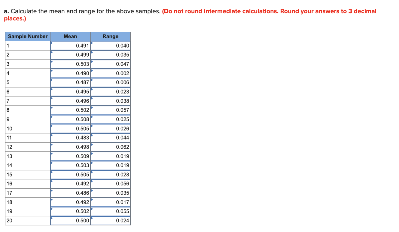Select the Mean input field for sample 1
The width and height of the screenshot is (399, 232).
click(x=71, y=45)
